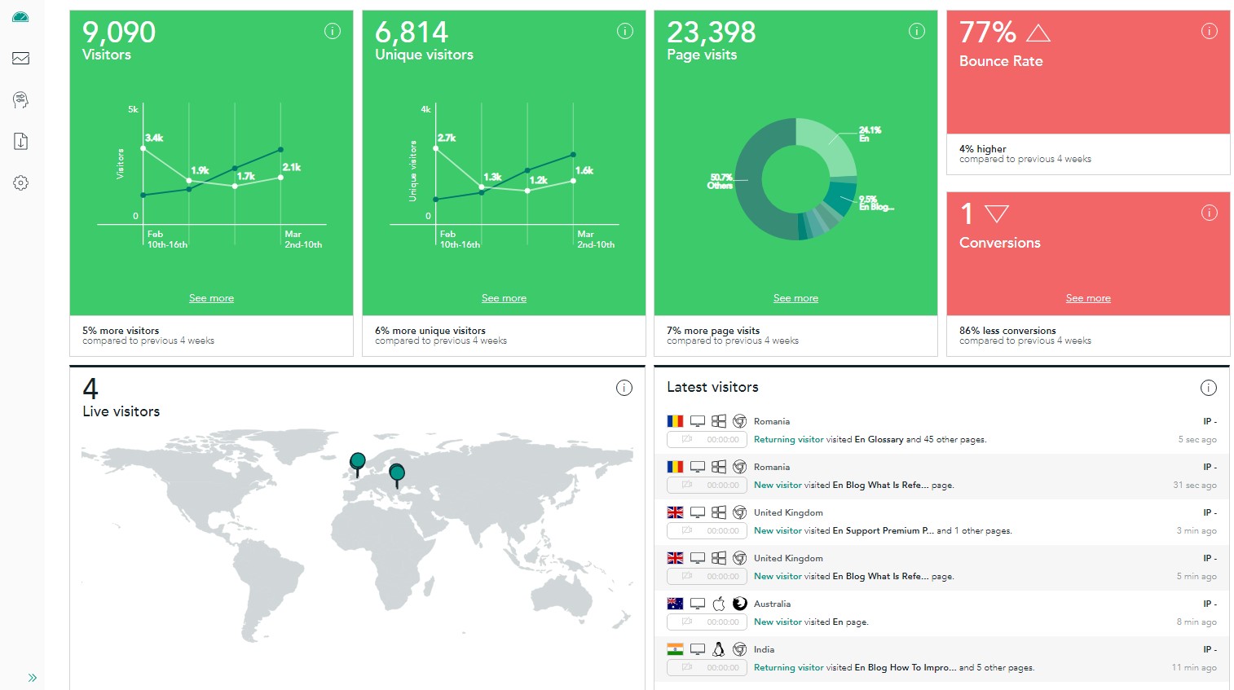The image size is (1234, 690).
Task: Click the Firefox browser icon for the Australia visitor
Action: pyautogui.click(x=738, y=603)
